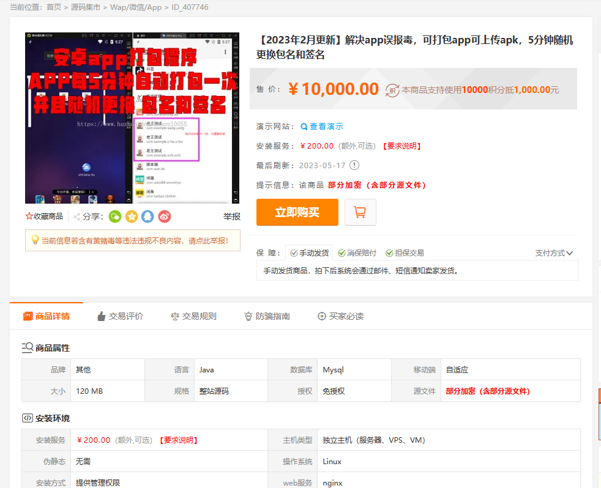This screenshot has height=488, width=601.
Task: Click the 免授权 authorization cell
Action: pyautogui.click(x=354, y=391)
